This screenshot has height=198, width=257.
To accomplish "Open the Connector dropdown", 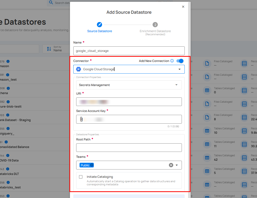I will pyautogui.click(x=179, y=69).
